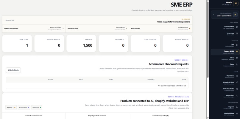Image resolution: width=240 pixels, height=119 pixels.
Task: Click the Growth & Meta trend icon
Action: point(237,82)
